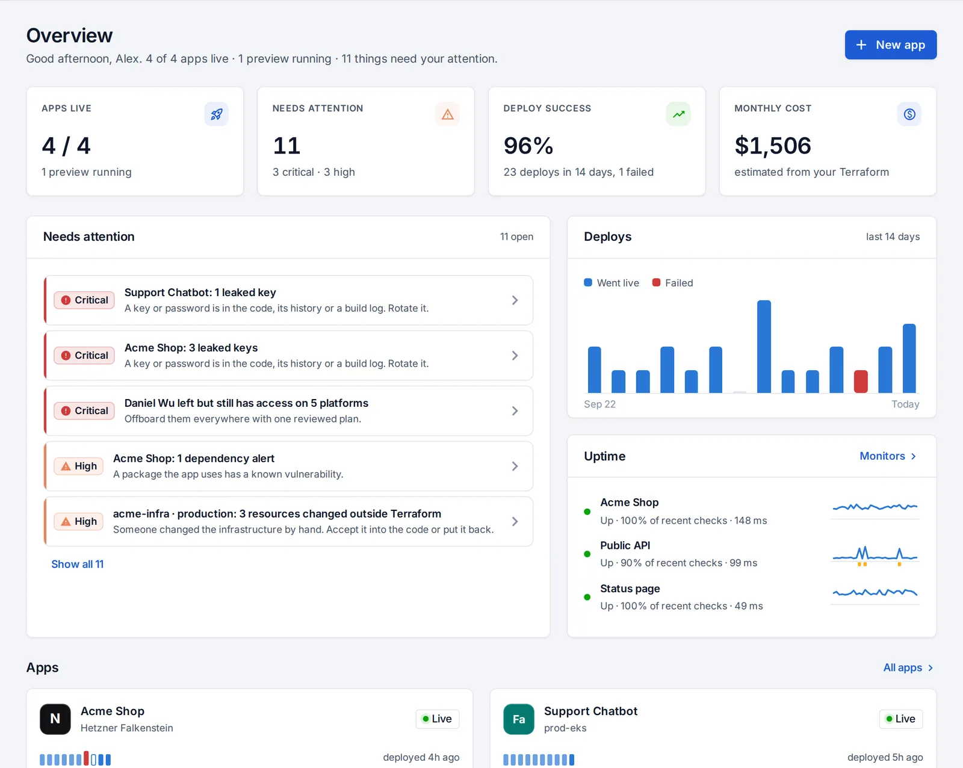963x768 pixels.
Task: Click the Acme Shop N app icon
Action: (x=55, y=719)
